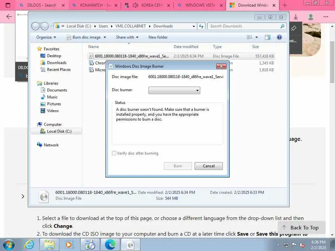335x251 pixels.
Task: Select Network in navigation pane
Action: point(51,145)
